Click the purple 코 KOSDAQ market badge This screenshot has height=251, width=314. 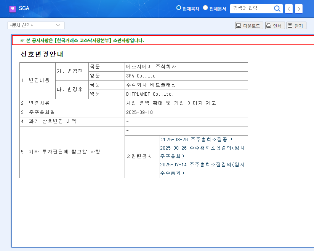point(13,9)
